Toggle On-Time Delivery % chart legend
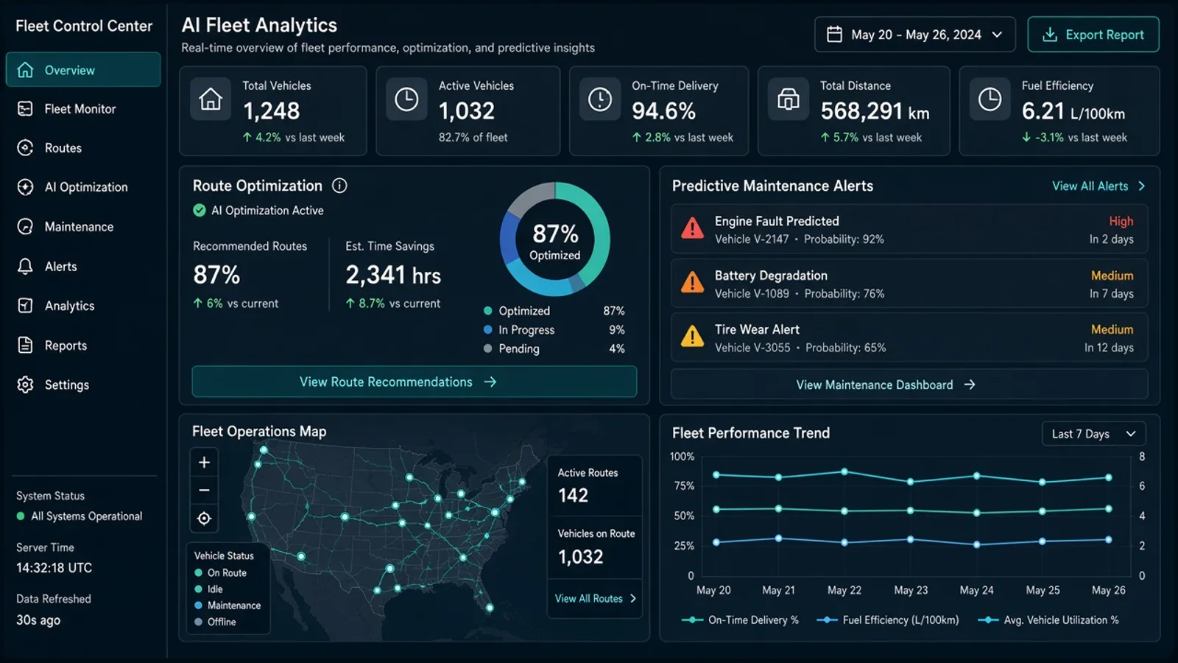Screen dimensions: 1178x663 (x=739, y=620)
